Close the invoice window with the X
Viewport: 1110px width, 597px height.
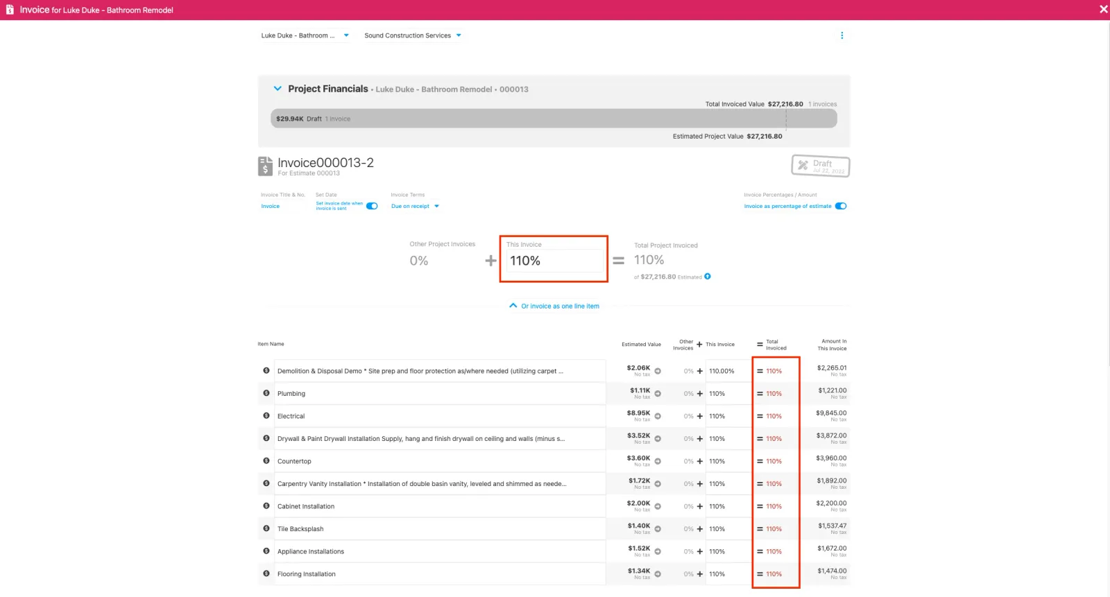click(x=1103, y=10)
